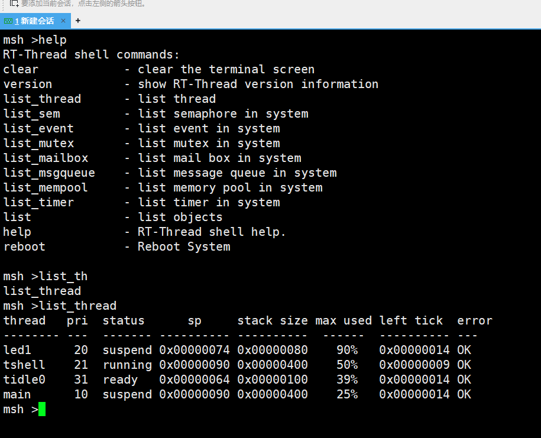Click the 'list_mempool' command name
The width and height of the screenshot is (541, 438).
pyautogui.click(x=46, y=188)
